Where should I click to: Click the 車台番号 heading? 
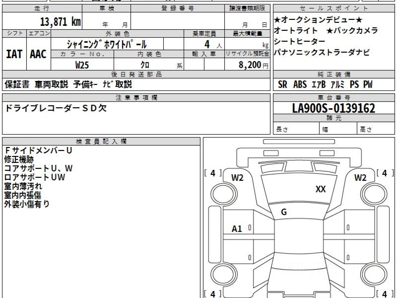pyautogui.click(x=334, y=98)
